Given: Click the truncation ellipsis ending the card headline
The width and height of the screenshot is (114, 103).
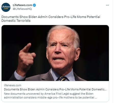Looking at the screenshot, I should pyautogui.click(x=105, y=90).
